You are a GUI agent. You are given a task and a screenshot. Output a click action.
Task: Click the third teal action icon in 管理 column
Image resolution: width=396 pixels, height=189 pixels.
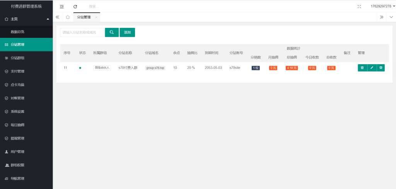click(381, 68)
